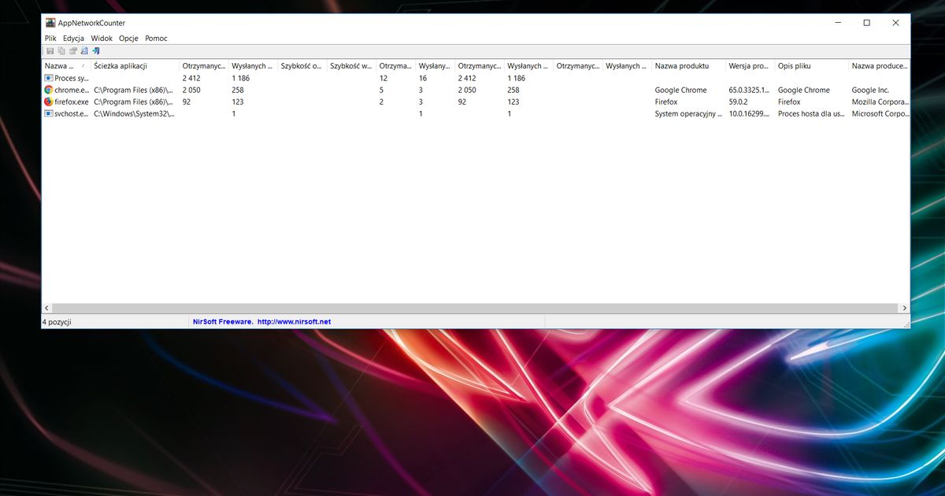Click the Exit toolbar icon
The image size is (945, 496).
96,50
